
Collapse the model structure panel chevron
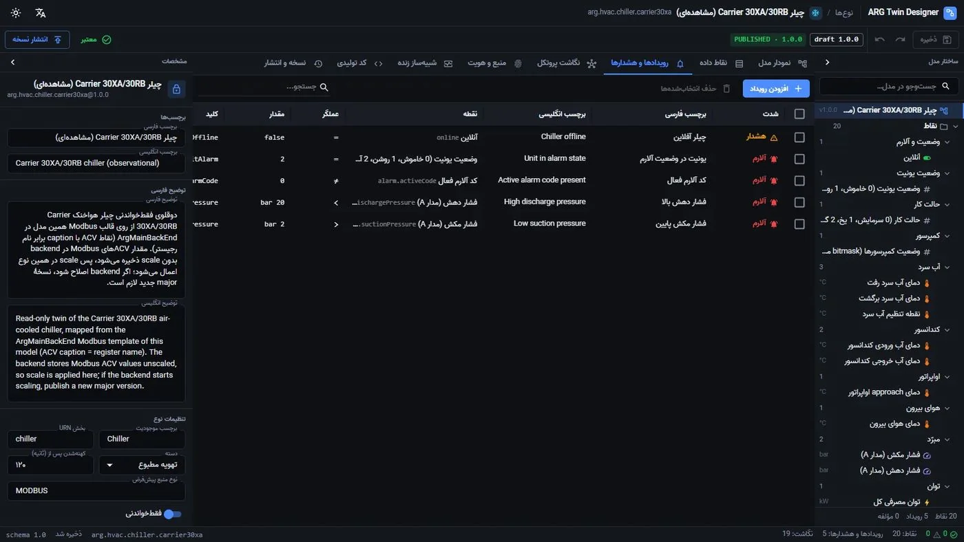[827, 62]
